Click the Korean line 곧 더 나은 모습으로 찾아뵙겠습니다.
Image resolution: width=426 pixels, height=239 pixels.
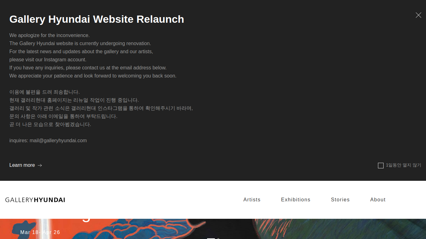tap(50, 124)
